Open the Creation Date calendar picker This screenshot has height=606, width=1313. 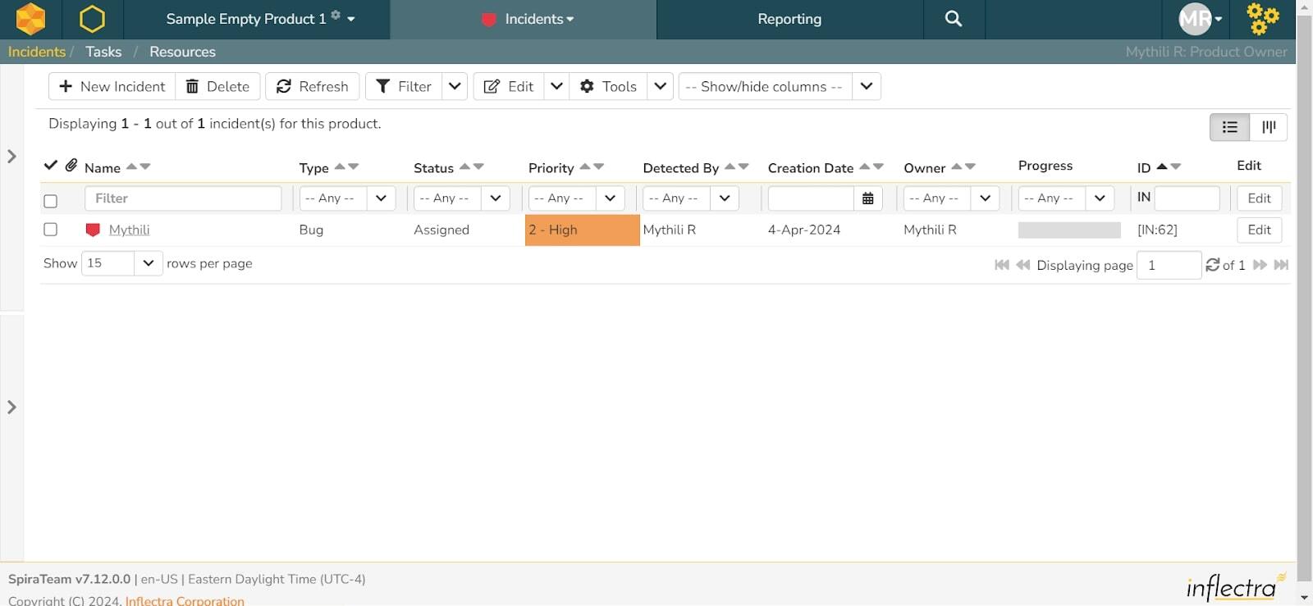tap(867, 198)
